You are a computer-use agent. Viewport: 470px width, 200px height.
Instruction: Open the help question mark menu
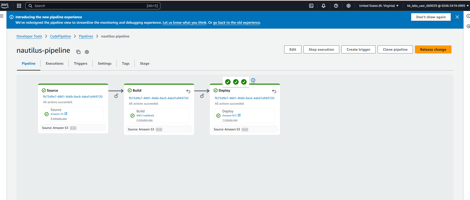click(336, 6)
